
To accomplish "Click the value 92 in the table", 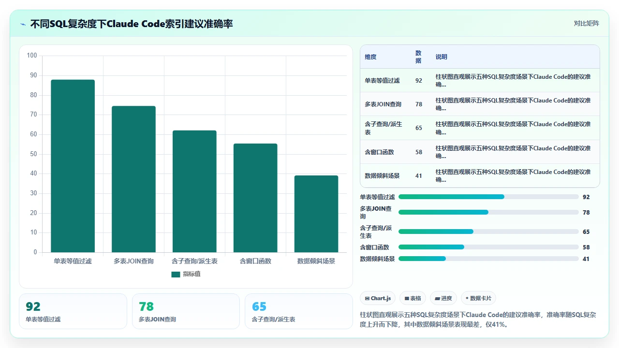I will tap(419, 80).
